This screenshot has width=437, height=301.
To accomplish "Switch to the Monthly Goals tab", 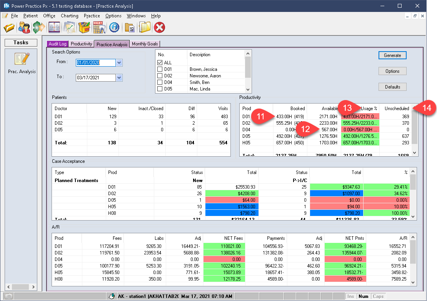I will click(x=145, y=44).
